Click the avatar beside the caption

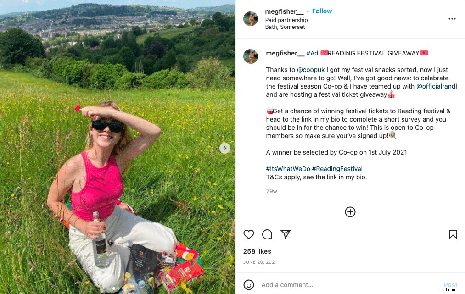[x=251, y=56]
